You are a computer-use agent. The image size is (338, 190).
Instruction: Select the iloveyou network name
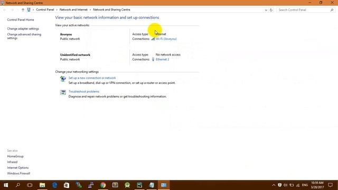[66, 34]
